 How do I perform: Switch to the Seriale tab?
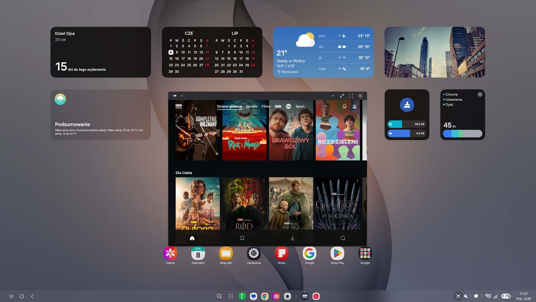(252, 106)
